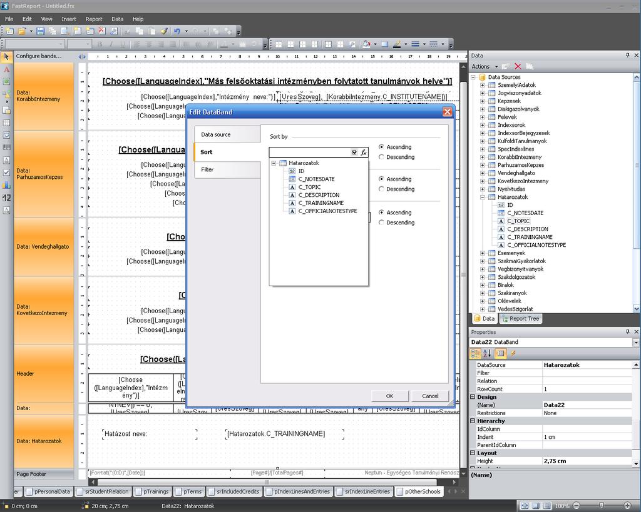Switch to the Data source tab in dialog

227,134
